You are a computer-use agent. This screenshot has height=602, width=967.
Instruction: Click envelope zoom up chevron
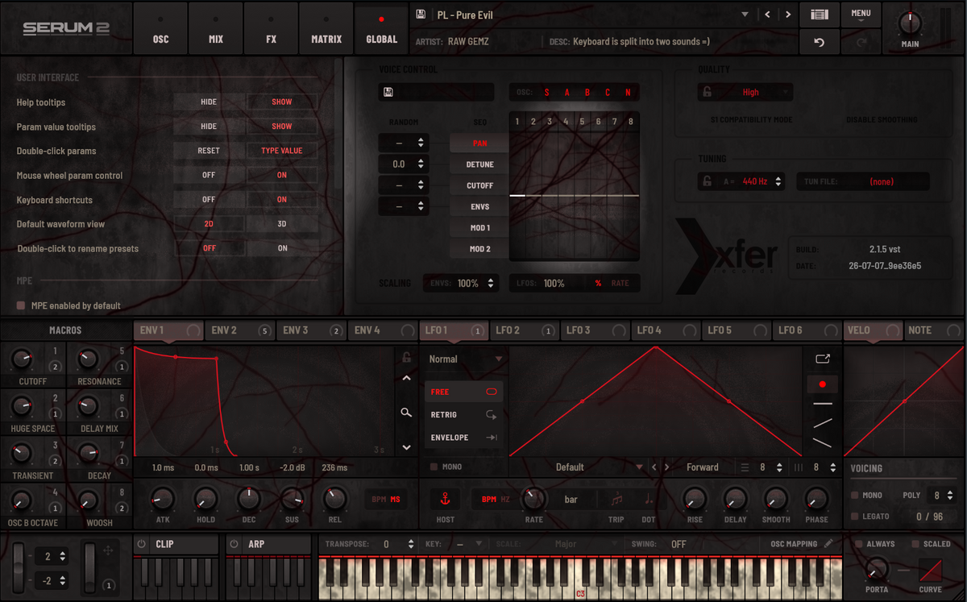(406, 378)
